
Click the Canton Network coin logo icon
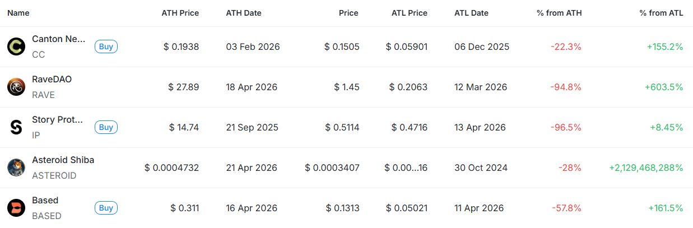click(16, 46)
